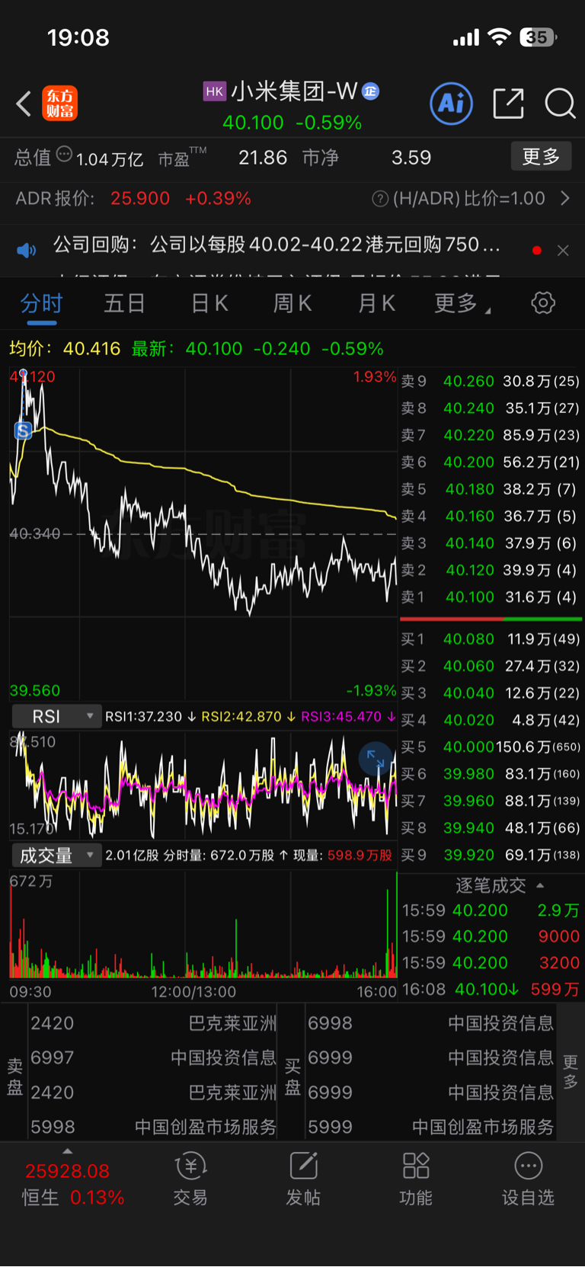Tap the blue S marker on chart
This screenshot has width=585, height=1267.
23,430
